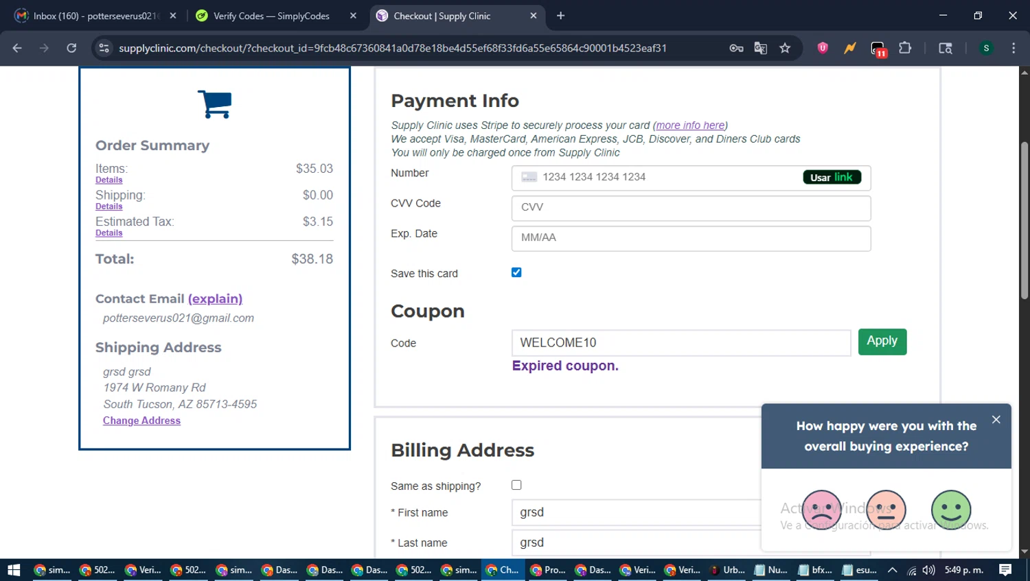
Task: Open the more info here link
Action: [690, 126]
